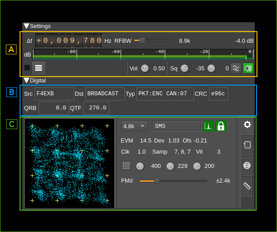Viewport: 277px width, 232px height.
Task: Turn the trace length knob showing 400
Action: 140,166
